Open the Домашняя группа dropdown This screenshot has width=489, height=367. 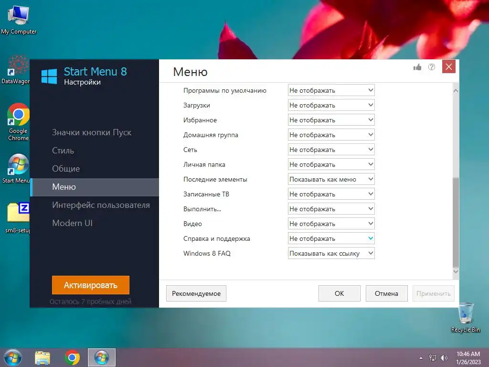(331, 135)
